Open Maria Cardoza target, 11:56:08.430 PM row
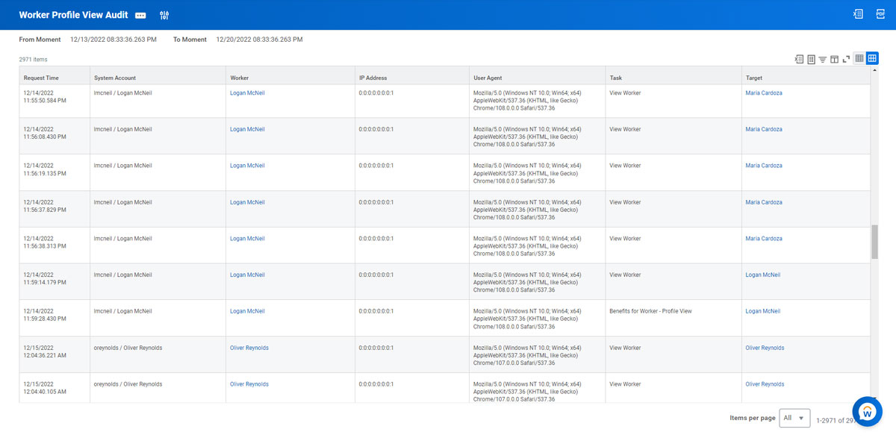 click(764, 130)
